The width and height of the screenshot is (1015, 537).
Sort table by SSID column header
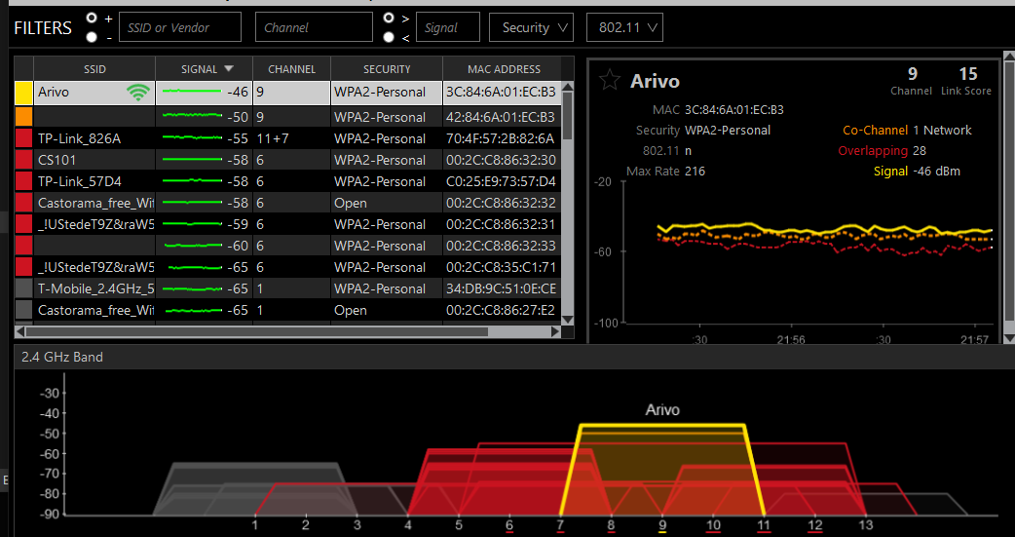coord(94,68)
